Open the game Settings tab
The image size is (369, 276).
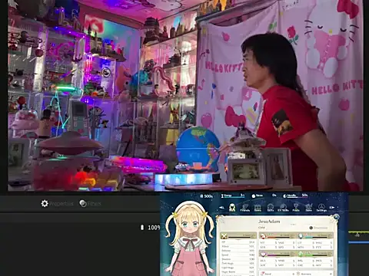coord(321,208)
